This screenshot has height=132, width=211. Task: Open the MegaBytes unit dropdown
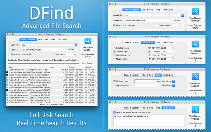point(168,81)
